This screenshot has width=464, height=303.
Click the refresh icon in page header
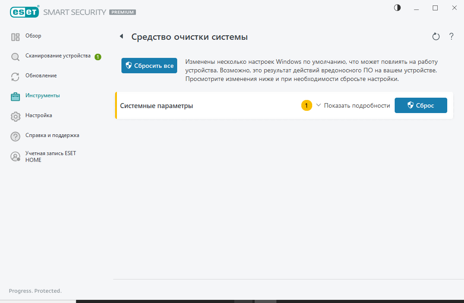pyautogui.click(x=435, y=37)
